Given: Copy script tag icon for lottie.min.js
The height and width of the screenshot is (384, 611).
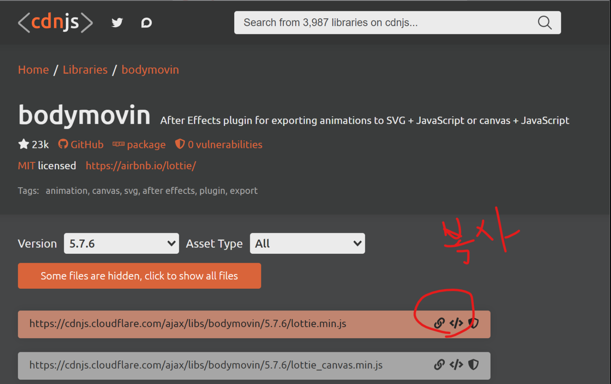Looking at the screenshot, I should click(x=456, y=323).
